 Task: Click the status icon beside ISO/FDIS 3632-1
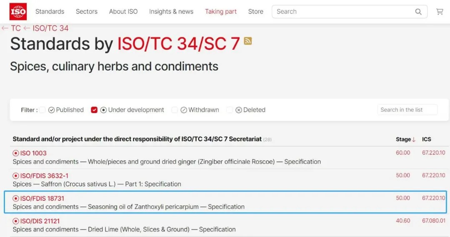(x=16, y=176)
